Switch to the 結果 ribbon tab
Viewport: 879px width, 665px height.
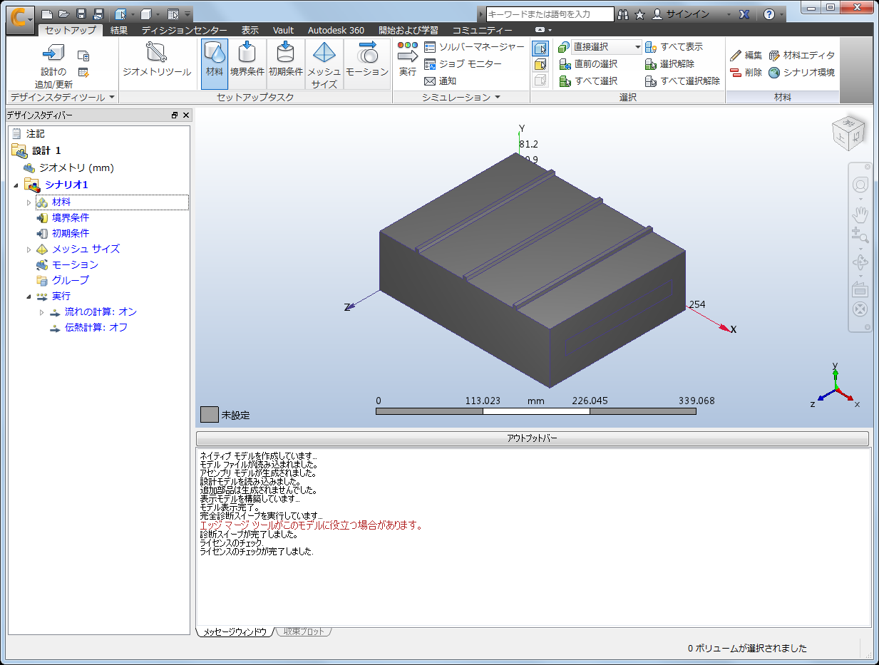[x=119, y=31]
